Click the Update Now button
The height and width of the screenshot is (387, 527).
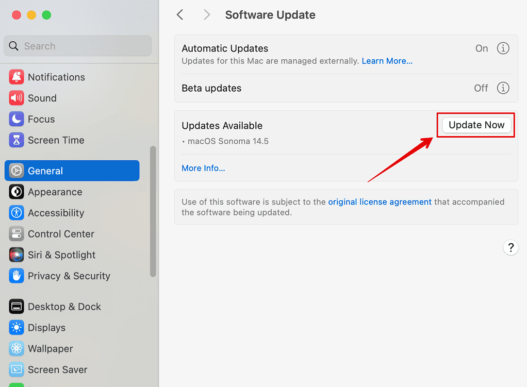click(476, 125)
